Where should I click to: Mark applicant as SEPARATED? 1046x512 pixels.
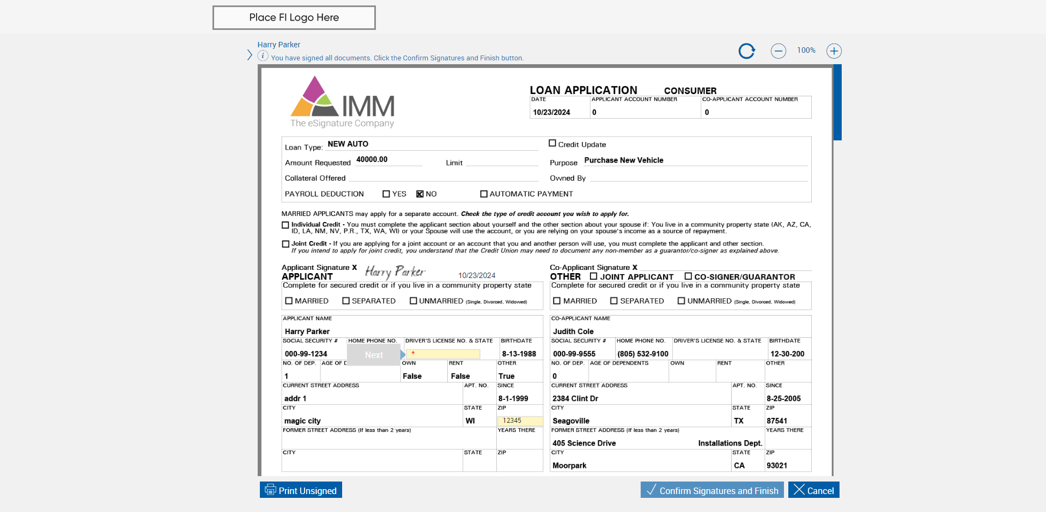point(346,301)
